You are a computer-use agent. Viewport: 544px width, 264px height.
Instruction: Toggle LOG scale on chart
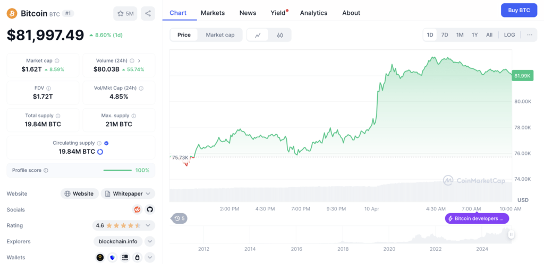tap(509, 35)
